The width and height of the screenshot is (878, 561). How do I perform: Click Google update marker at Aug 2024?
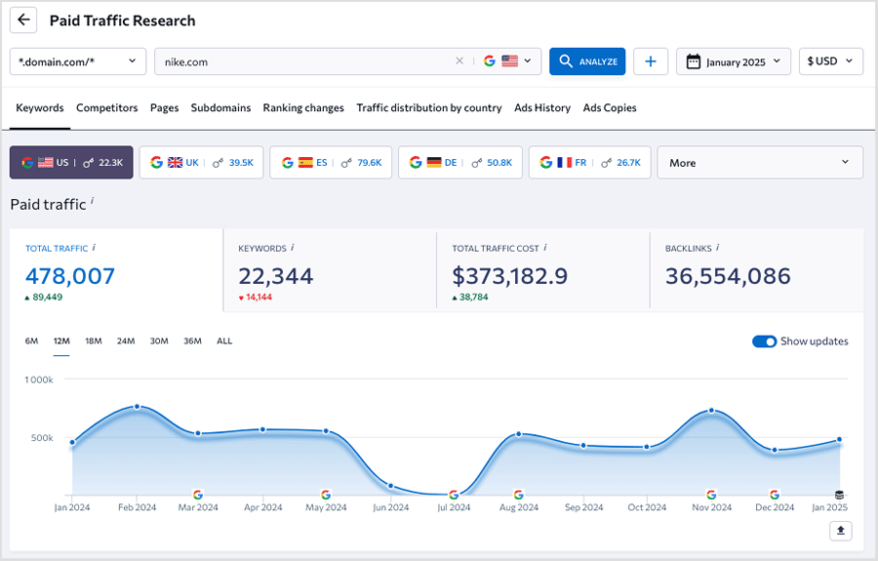pos(519,495)
